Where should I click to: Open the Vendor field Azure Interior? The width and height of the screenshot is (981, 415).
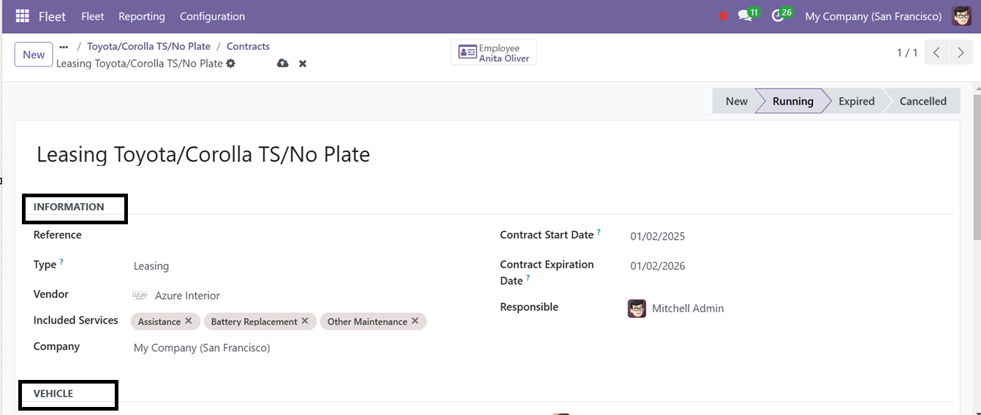click(300, 296)
